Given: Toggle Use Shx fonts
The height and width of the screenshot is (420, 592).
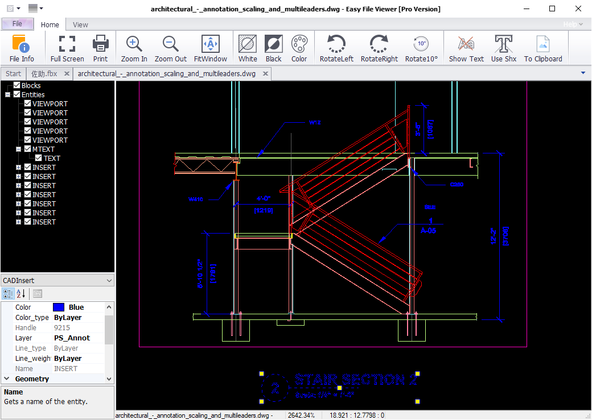Looking at the screenshot, I should tap(504, 48).
